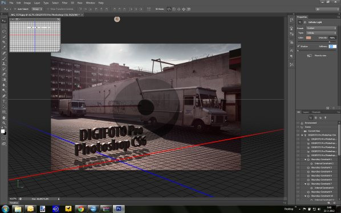Screen dimensions: 341x213
Task: Open Google Chrome from the taskbar
Action: tap(81, 209)
